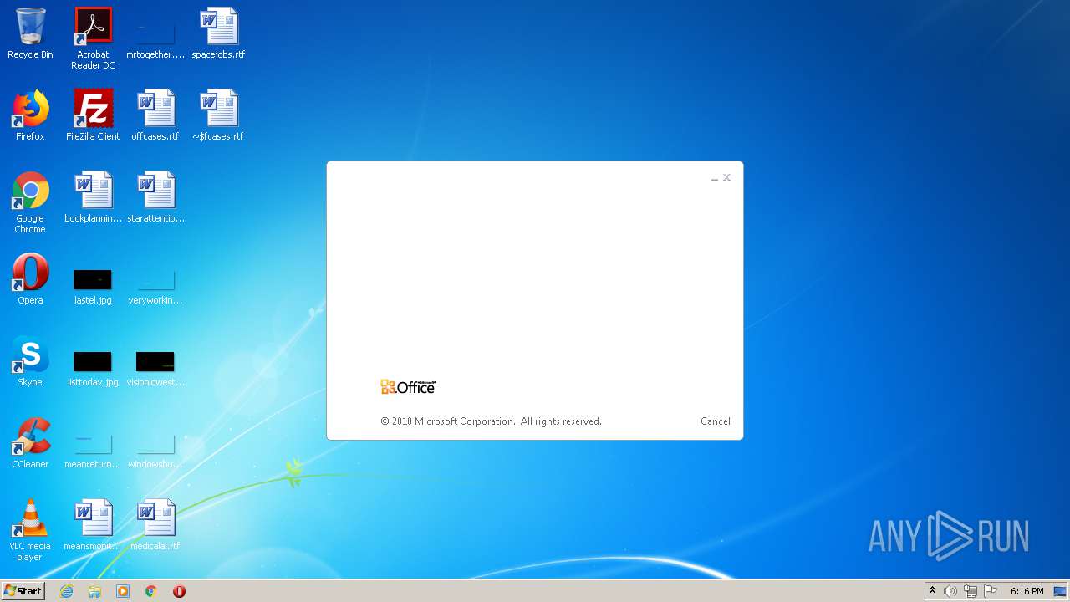This screenshot has width=1070, height=602.
Task: Open Internet Explorer from taskbar
Action: [67, 591]
